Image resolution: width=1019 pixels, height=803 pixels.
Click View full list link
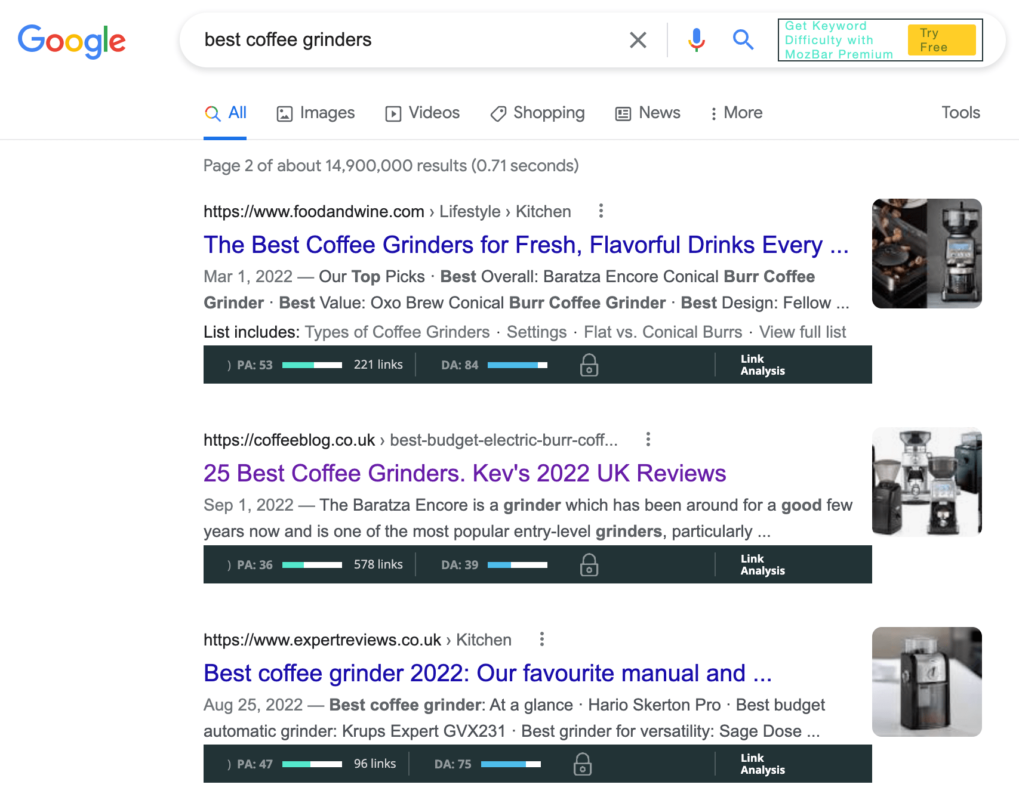[802, 332]
